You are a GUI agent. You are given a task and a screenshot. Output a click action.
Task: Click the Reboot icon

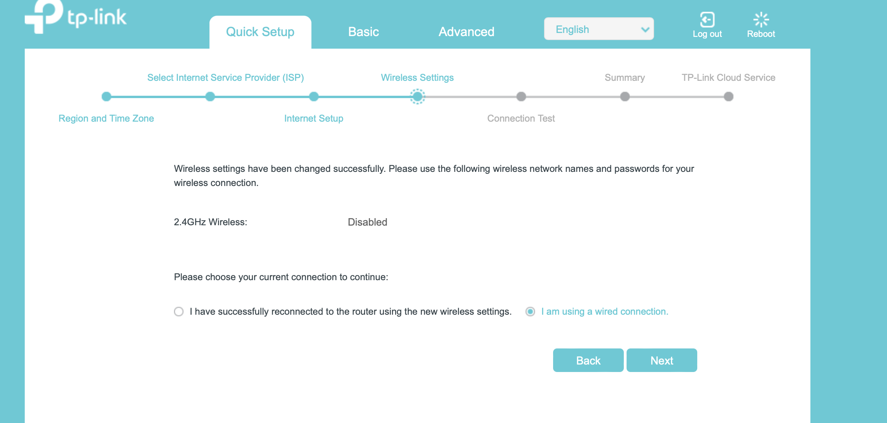761,19
